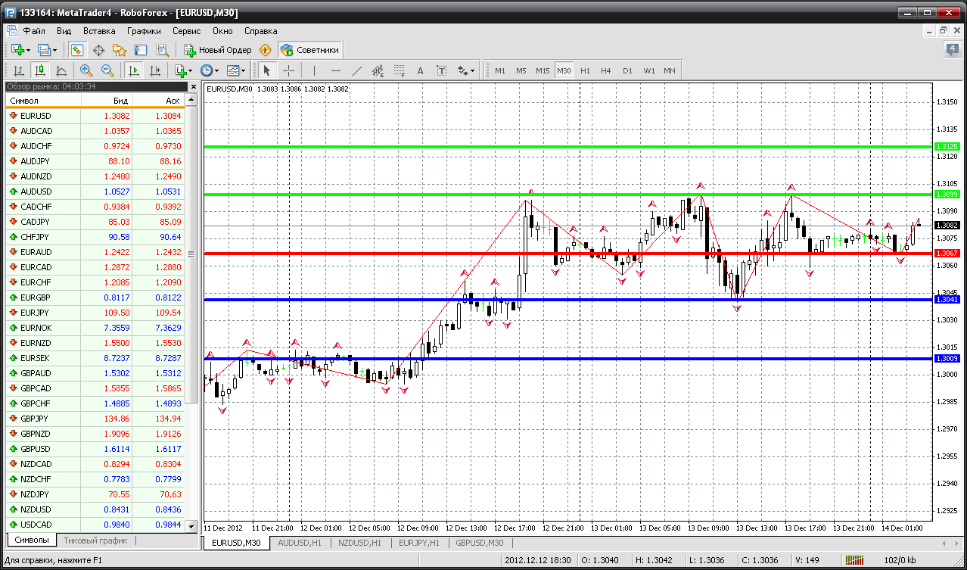
Task: Toggle chart shift icon
Action: (155, 70)
